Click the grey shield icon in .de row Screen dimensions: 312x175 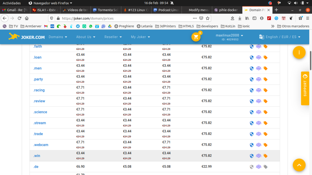[x=251, y=167]
